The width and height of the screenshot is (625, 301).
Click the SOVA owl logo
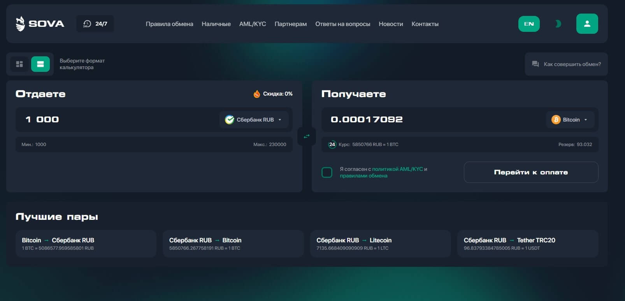tap(20, 24)
